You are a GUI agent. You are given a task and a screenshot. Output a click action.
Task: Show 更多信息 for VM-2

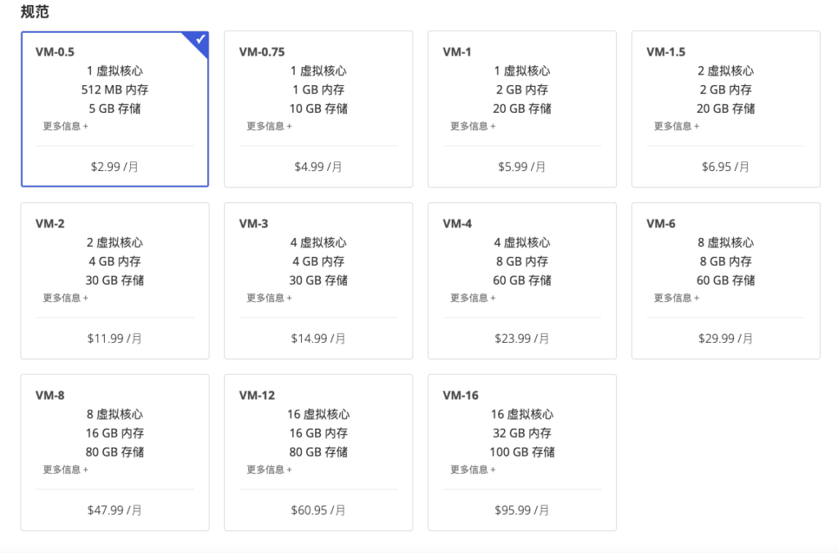coord(65,298)
